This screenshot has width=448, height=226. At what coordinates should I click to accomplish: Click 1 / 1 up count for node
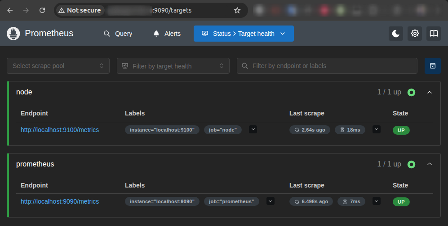pos(389,92)
